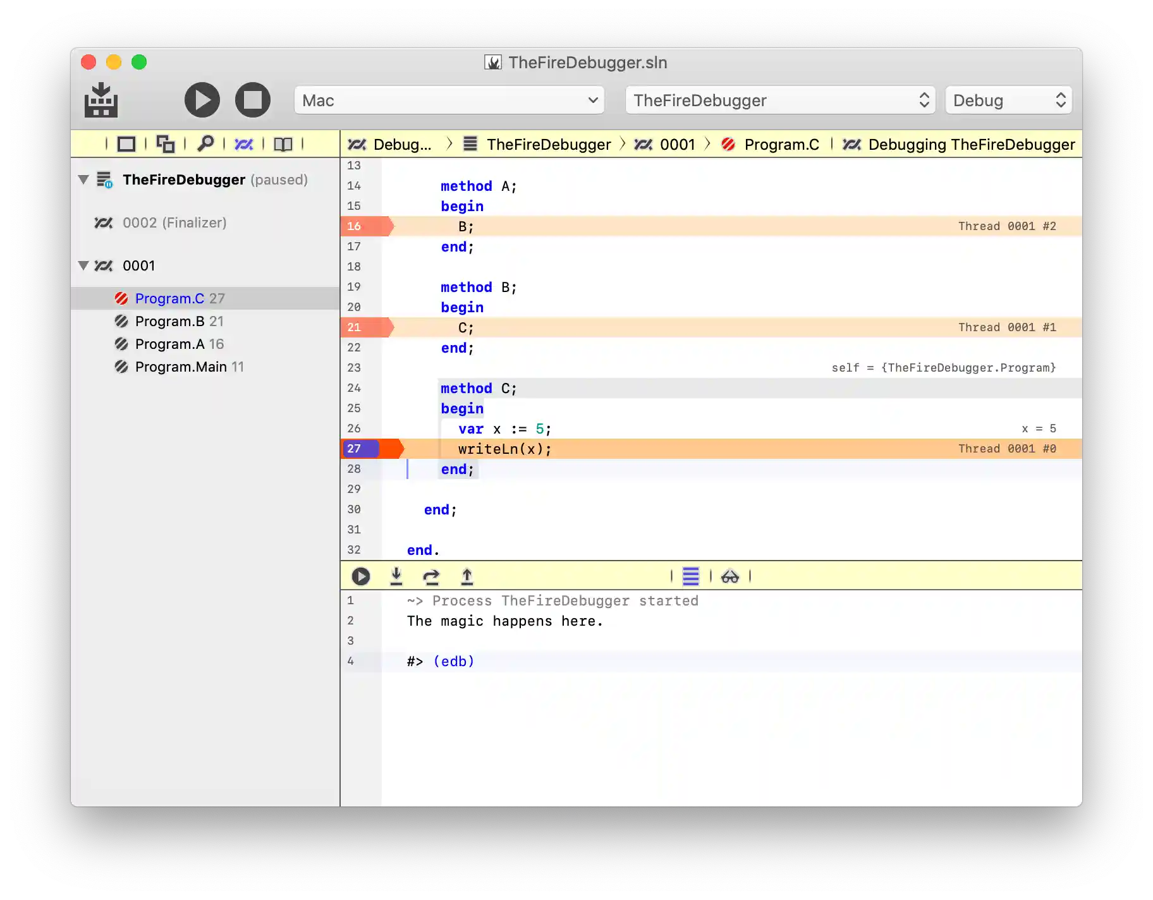Toggle the glasses inspect icon in debug bar
Screen dimensions: 1153x900
[729, 576]
